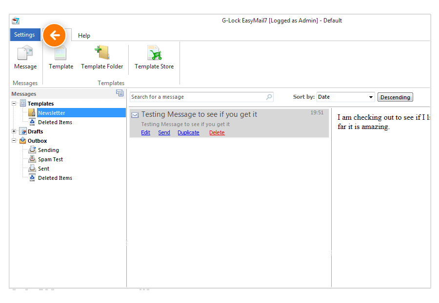Image resolution: width=439 pixels, height=303 pixels.
Task: Click Duplicate link on Testing Message
Action: (x=188, y=132)
